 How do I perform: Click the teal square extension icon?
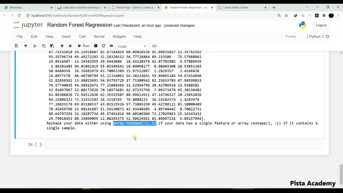pos(317,16)
